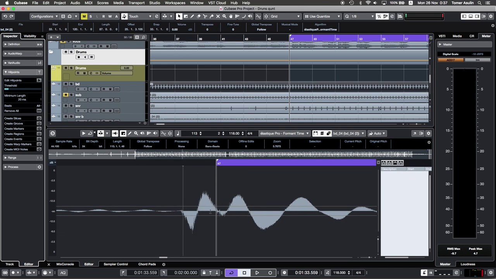The height and width of the screenshot is (279, 496).
Task: Select the Object Selection arrow tool
Action: pyautogui.click(x=179, y=16)
